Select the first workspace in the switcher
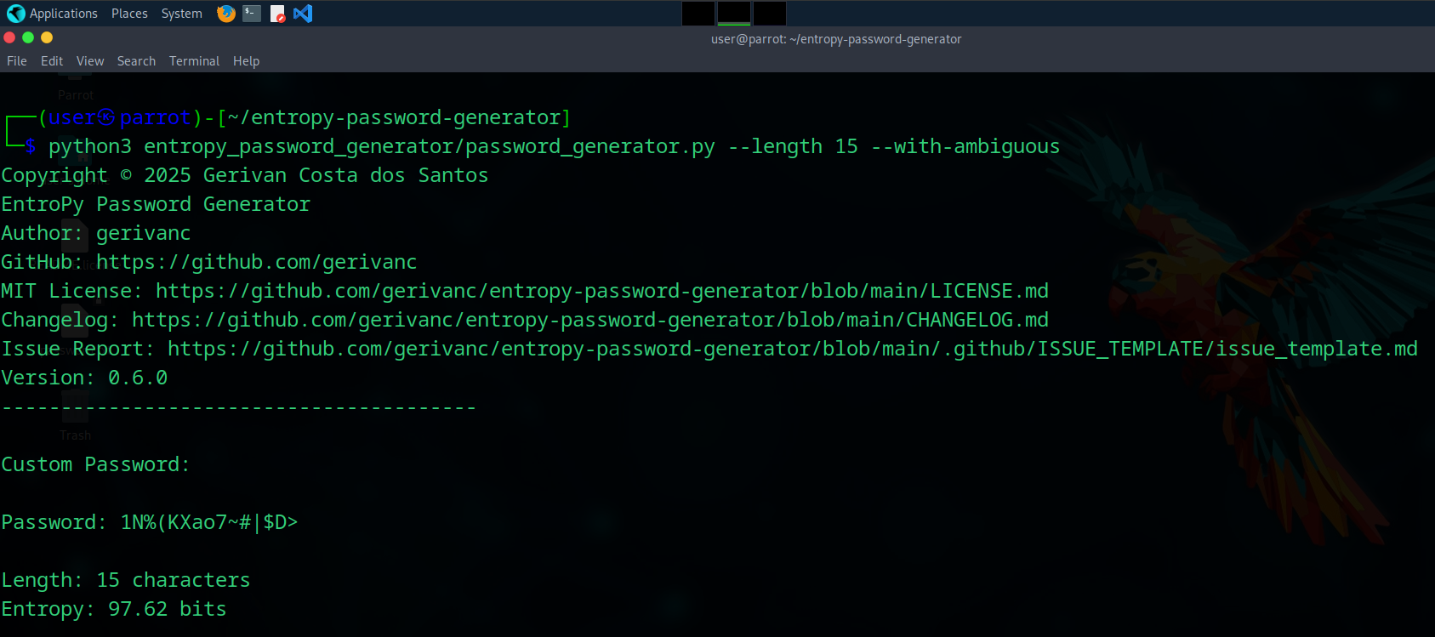Screen dimensions: 1435x637 [x=698, y=13]
